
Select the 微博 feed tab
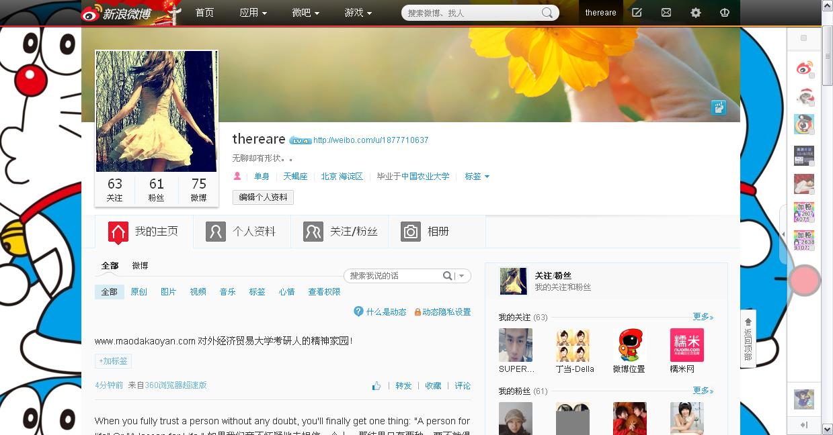click(x=140, y=266)
